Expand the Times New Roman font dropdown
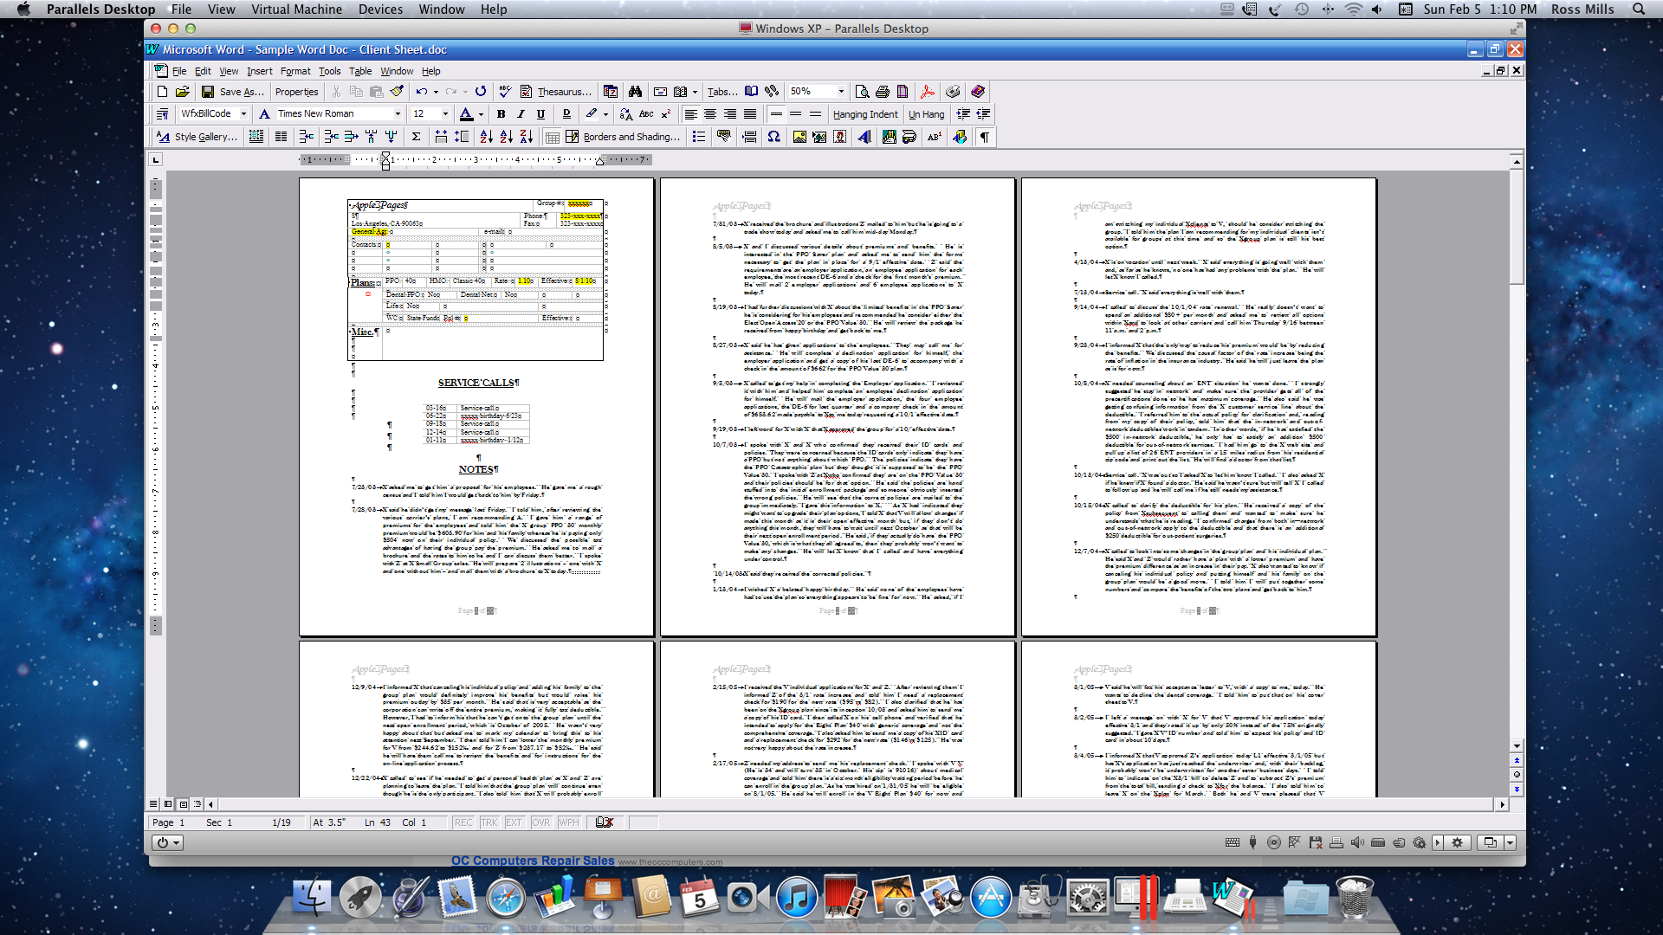The image size is (1663, 935). tap(398, 113)
